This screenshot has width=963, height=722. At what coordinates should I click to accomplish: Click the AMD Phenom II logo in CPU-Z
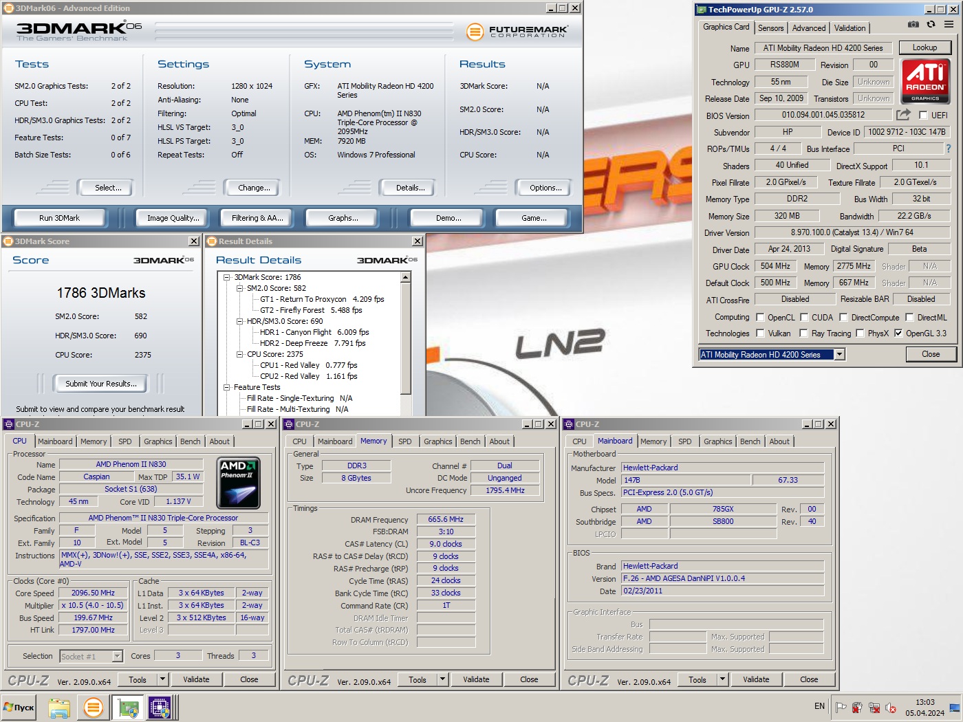pyautogui.click(x=238, y=482)
